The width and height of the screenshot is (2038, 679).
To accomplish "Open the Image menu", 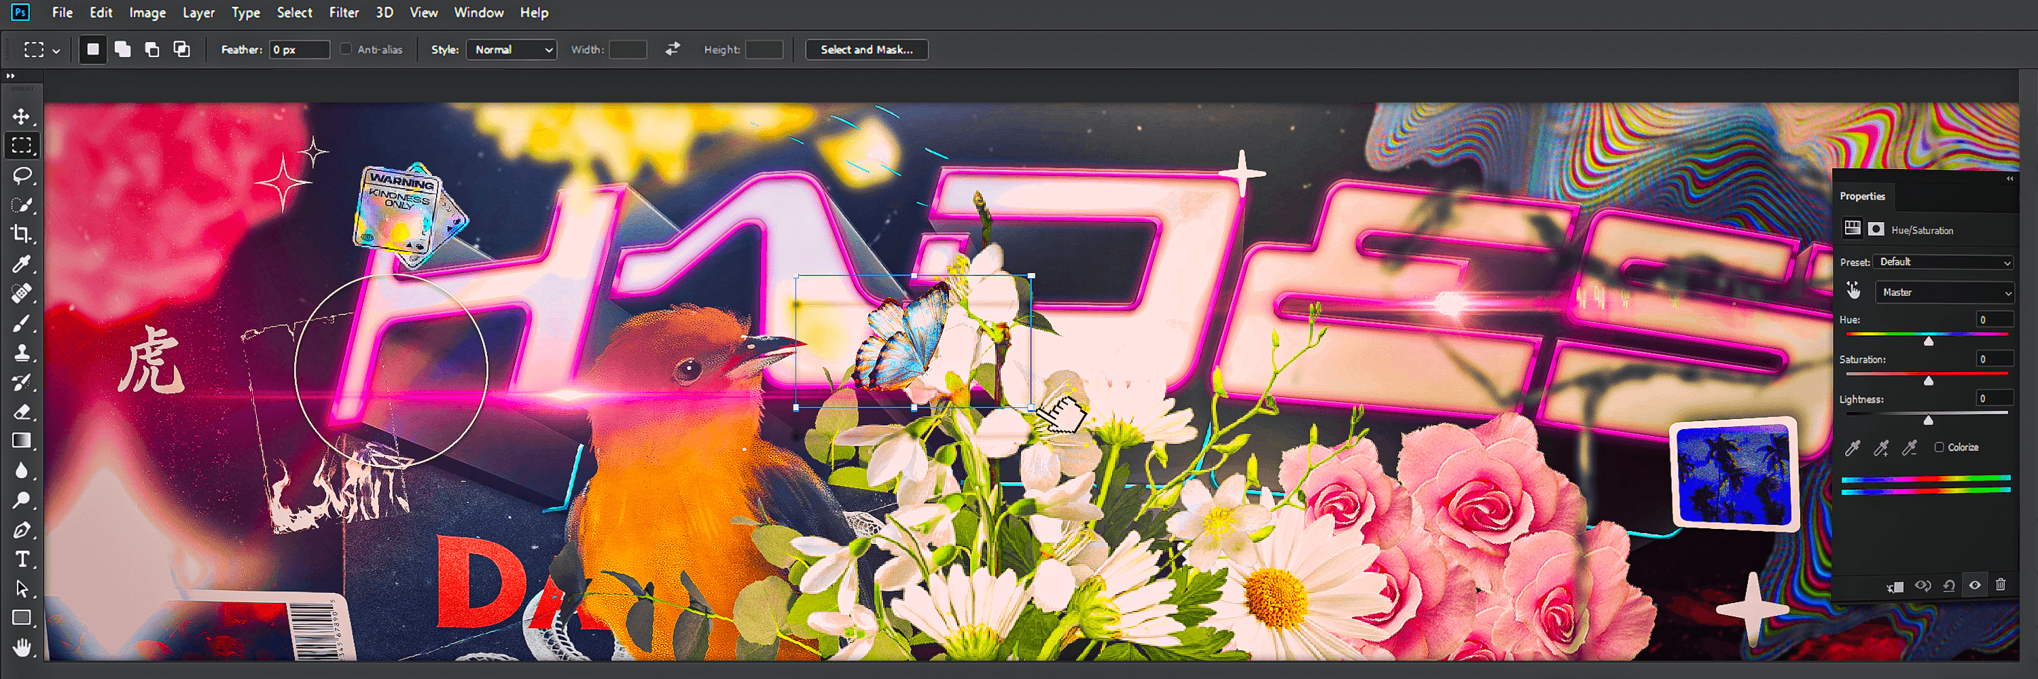I will 147,13.
